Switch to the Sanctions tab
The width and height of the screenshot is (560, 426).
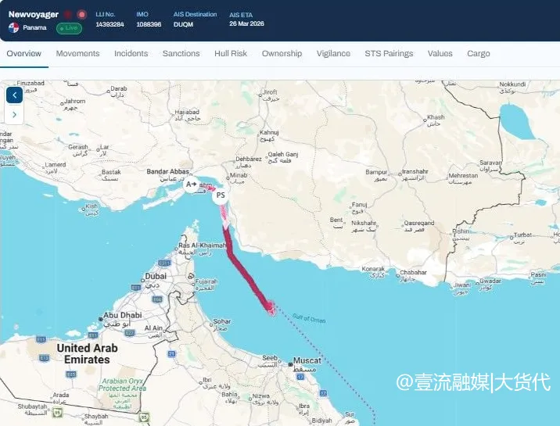181,53
